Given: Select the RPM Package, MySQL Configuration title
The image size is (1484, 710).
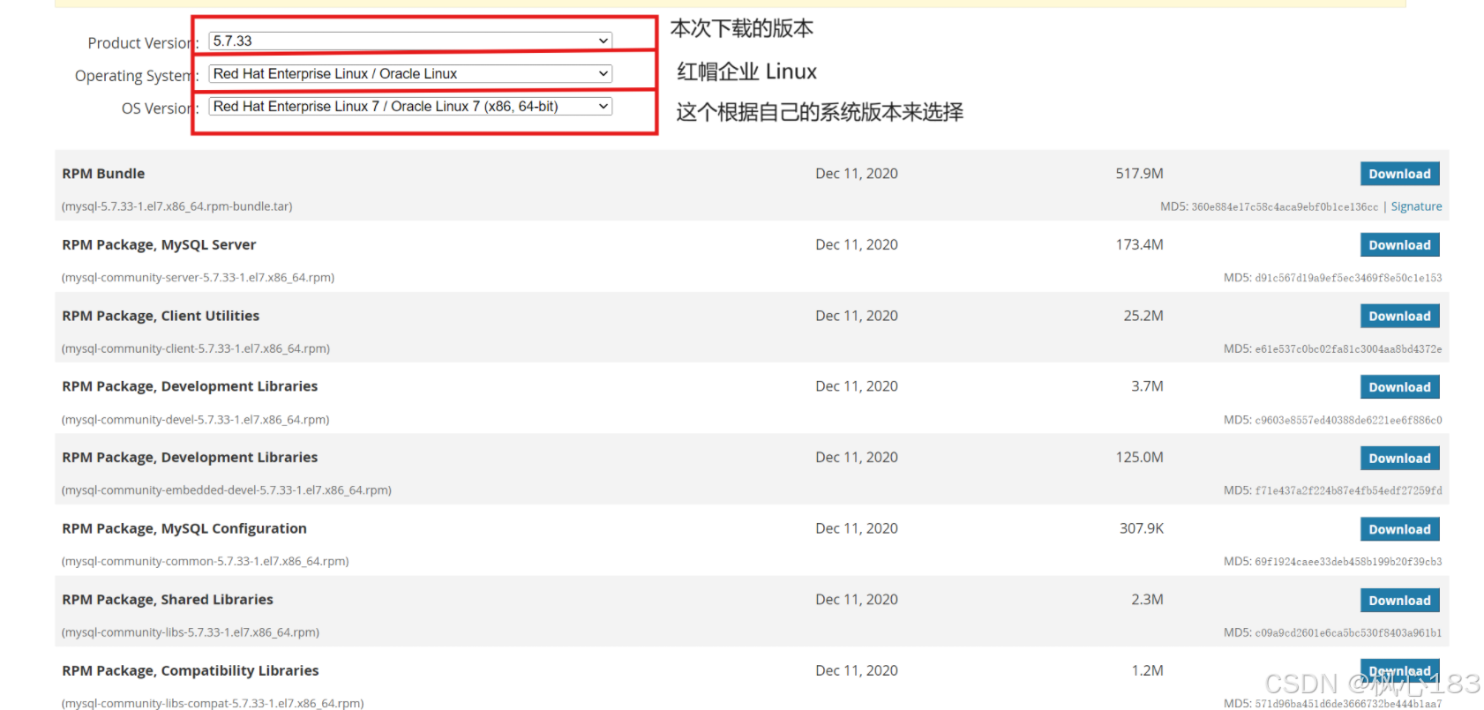Looking at the screenshot, I should point(184,528).
